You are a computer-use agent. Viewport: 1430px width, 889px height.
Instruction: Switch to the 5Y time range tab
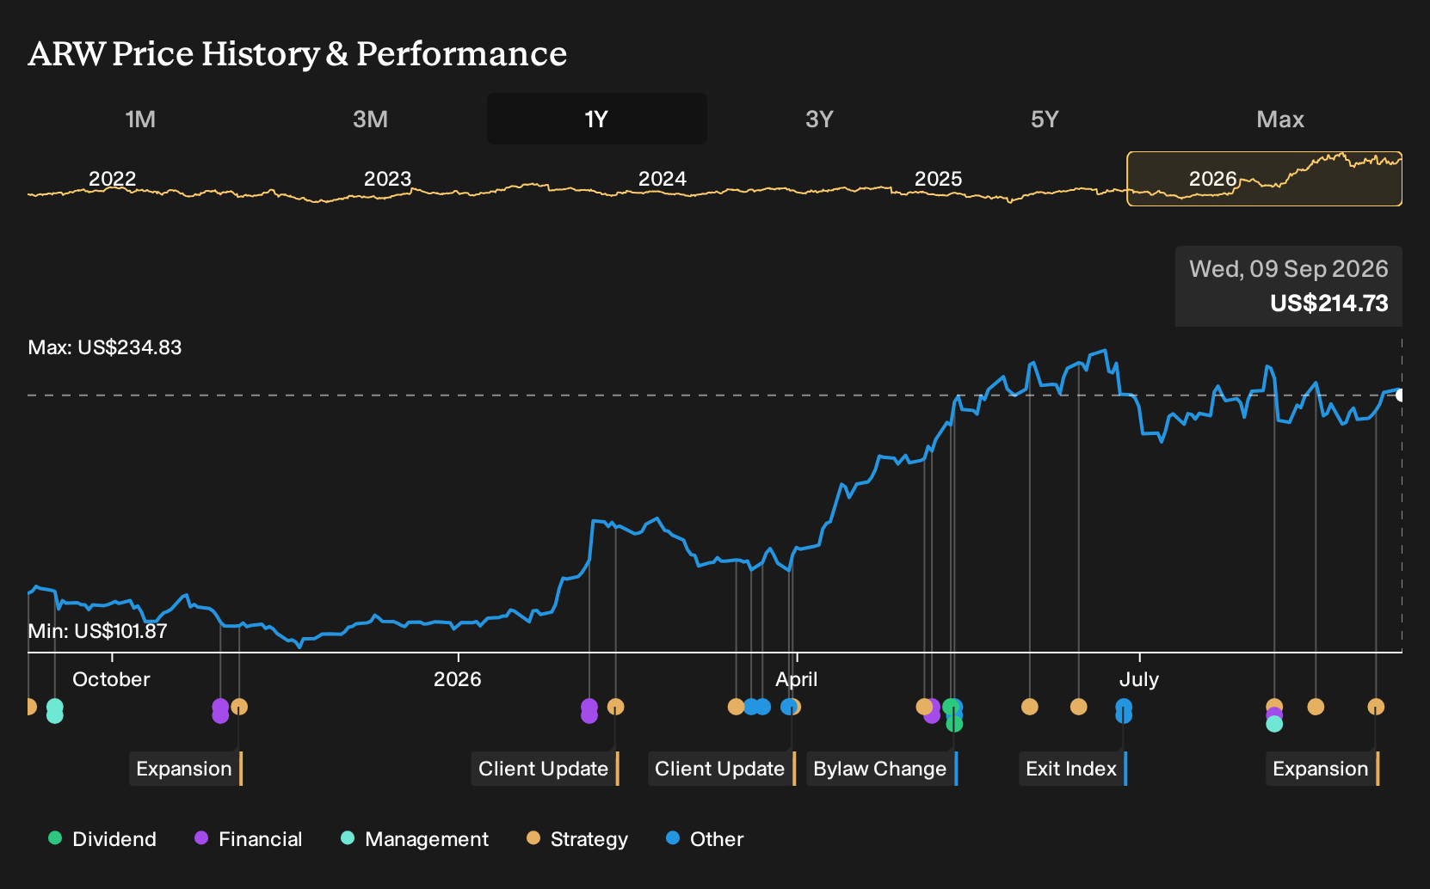[x=1045, y=119]
